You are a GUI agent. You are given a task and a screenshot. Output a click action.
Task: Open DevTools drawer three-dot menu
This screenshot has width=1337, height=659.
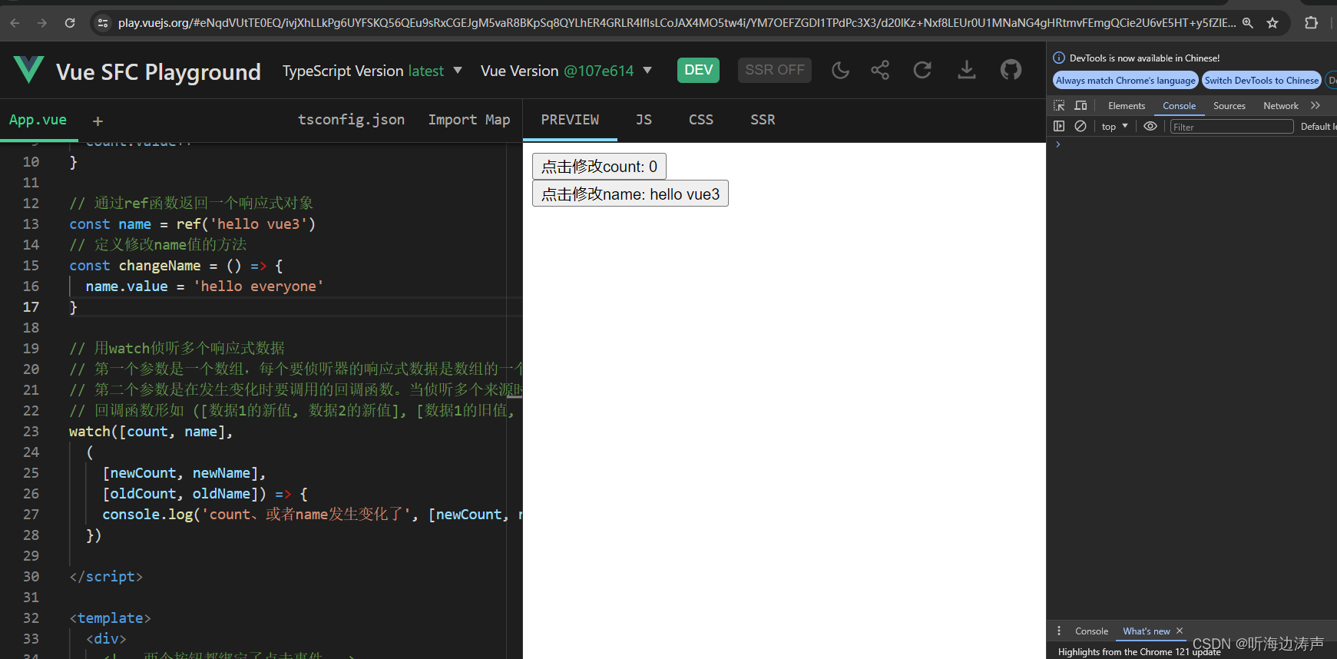[1059, 631]
